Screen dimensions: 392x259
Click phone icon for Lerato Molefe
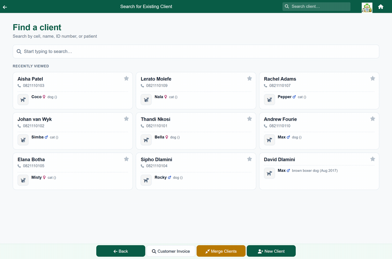coord(142,86)
